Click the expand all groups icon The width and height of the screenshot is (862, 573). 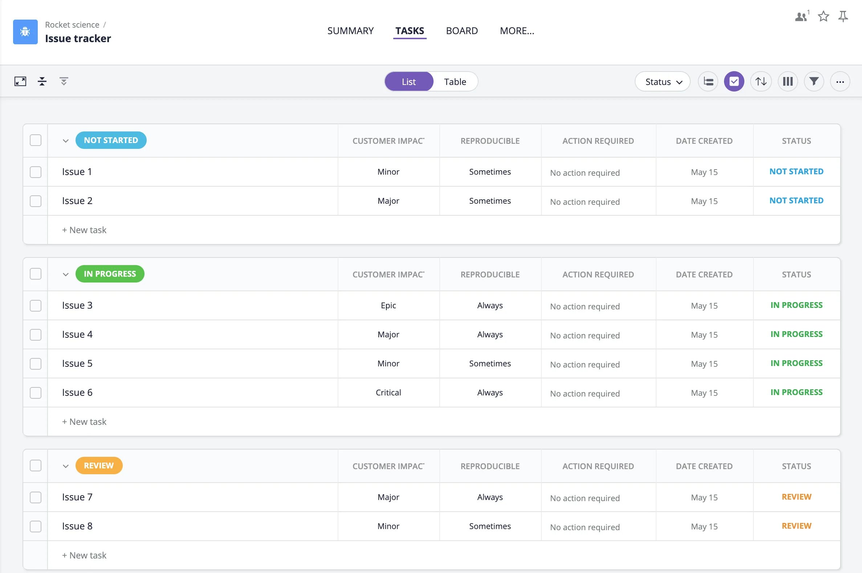(x=64, y=81)
